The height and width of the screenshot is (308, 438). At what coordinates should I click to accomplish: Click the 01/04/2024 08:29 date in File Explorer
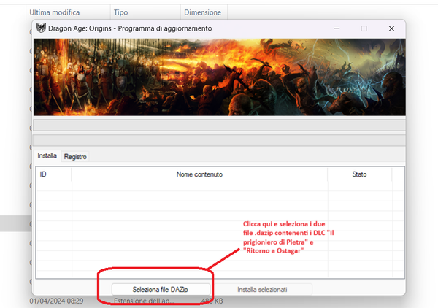(x=56, y=301)
